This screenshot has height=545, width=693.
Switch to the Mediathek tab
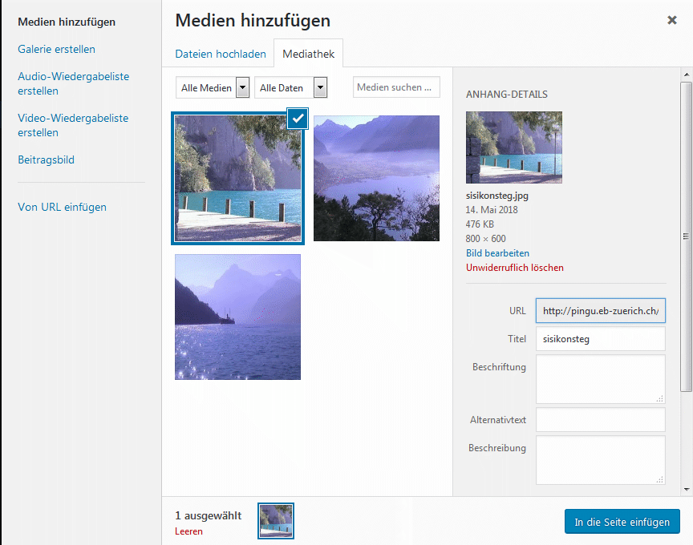309,54
